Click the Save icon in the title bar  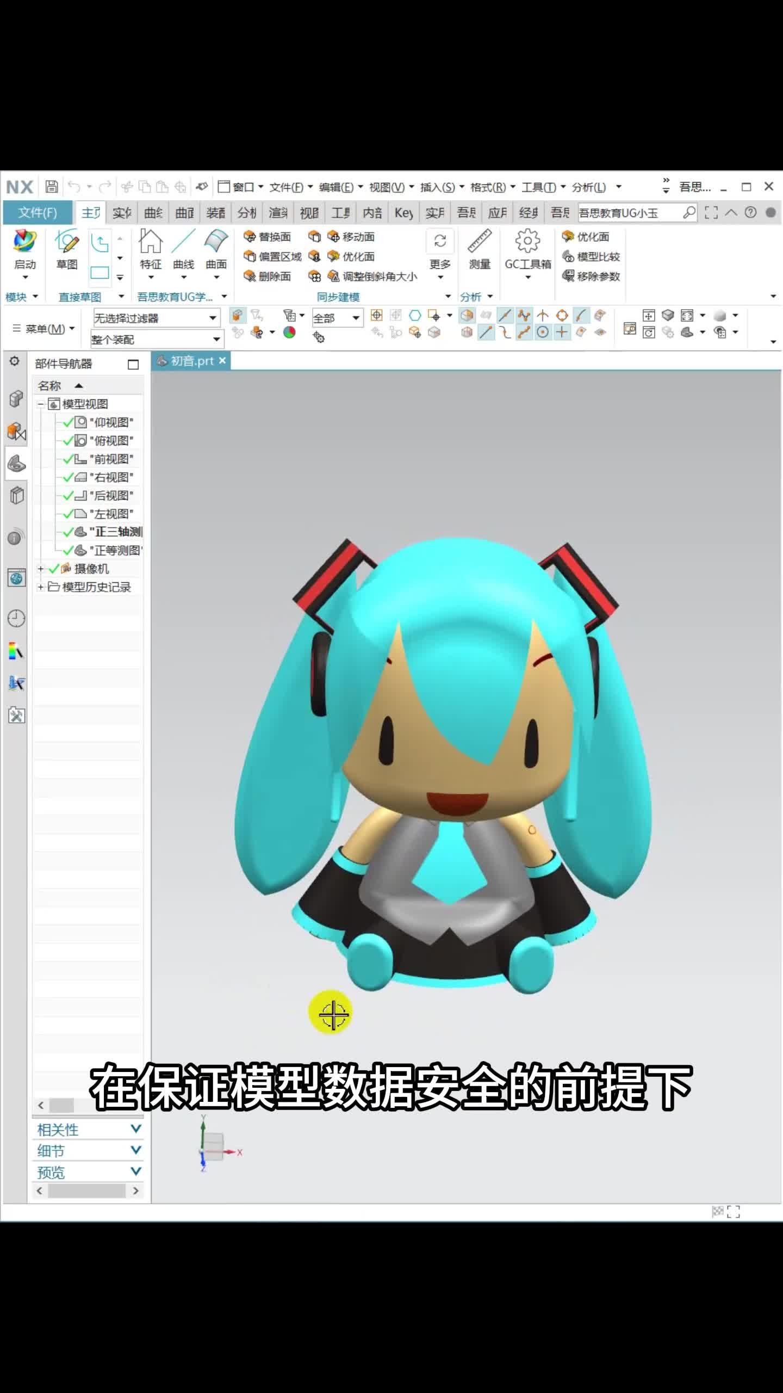point(52,187)
